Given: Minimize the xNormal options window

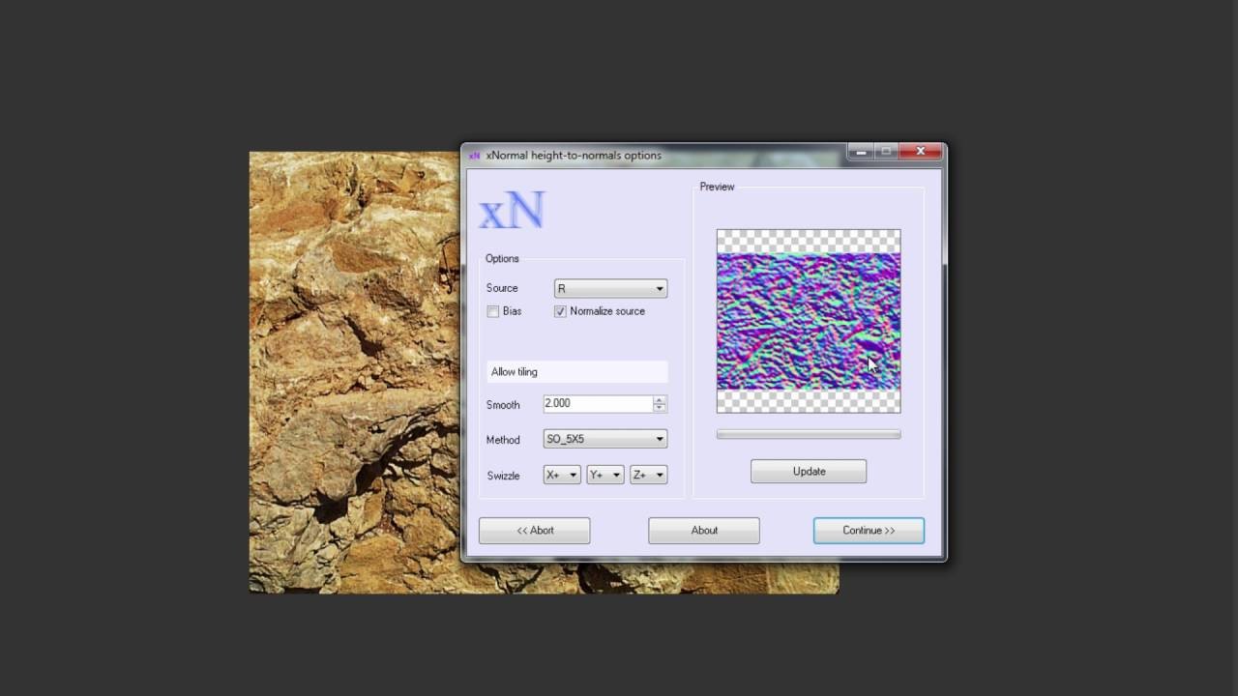Looking at the screenshot, I should click(x=861, y=152).
